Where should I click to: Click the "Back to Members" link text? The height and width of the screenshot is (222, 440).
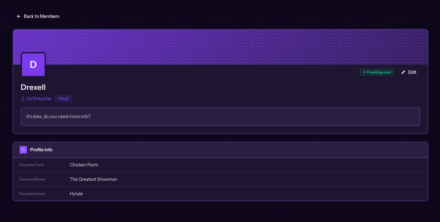pyautogui.click(x=41, y=16)
